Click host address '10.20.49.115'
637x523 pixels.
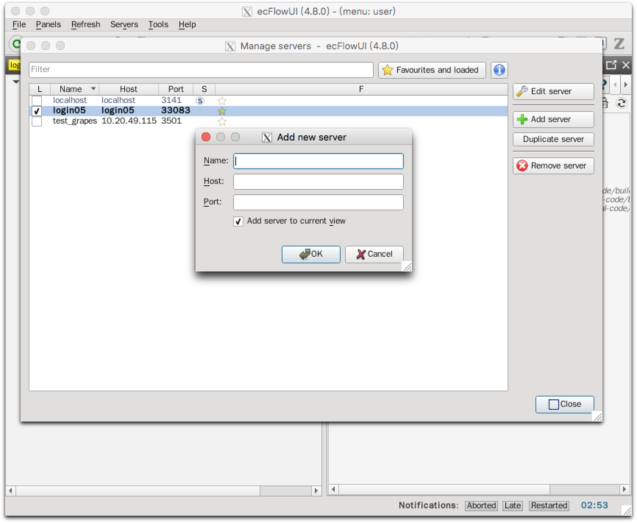[129, 121]
